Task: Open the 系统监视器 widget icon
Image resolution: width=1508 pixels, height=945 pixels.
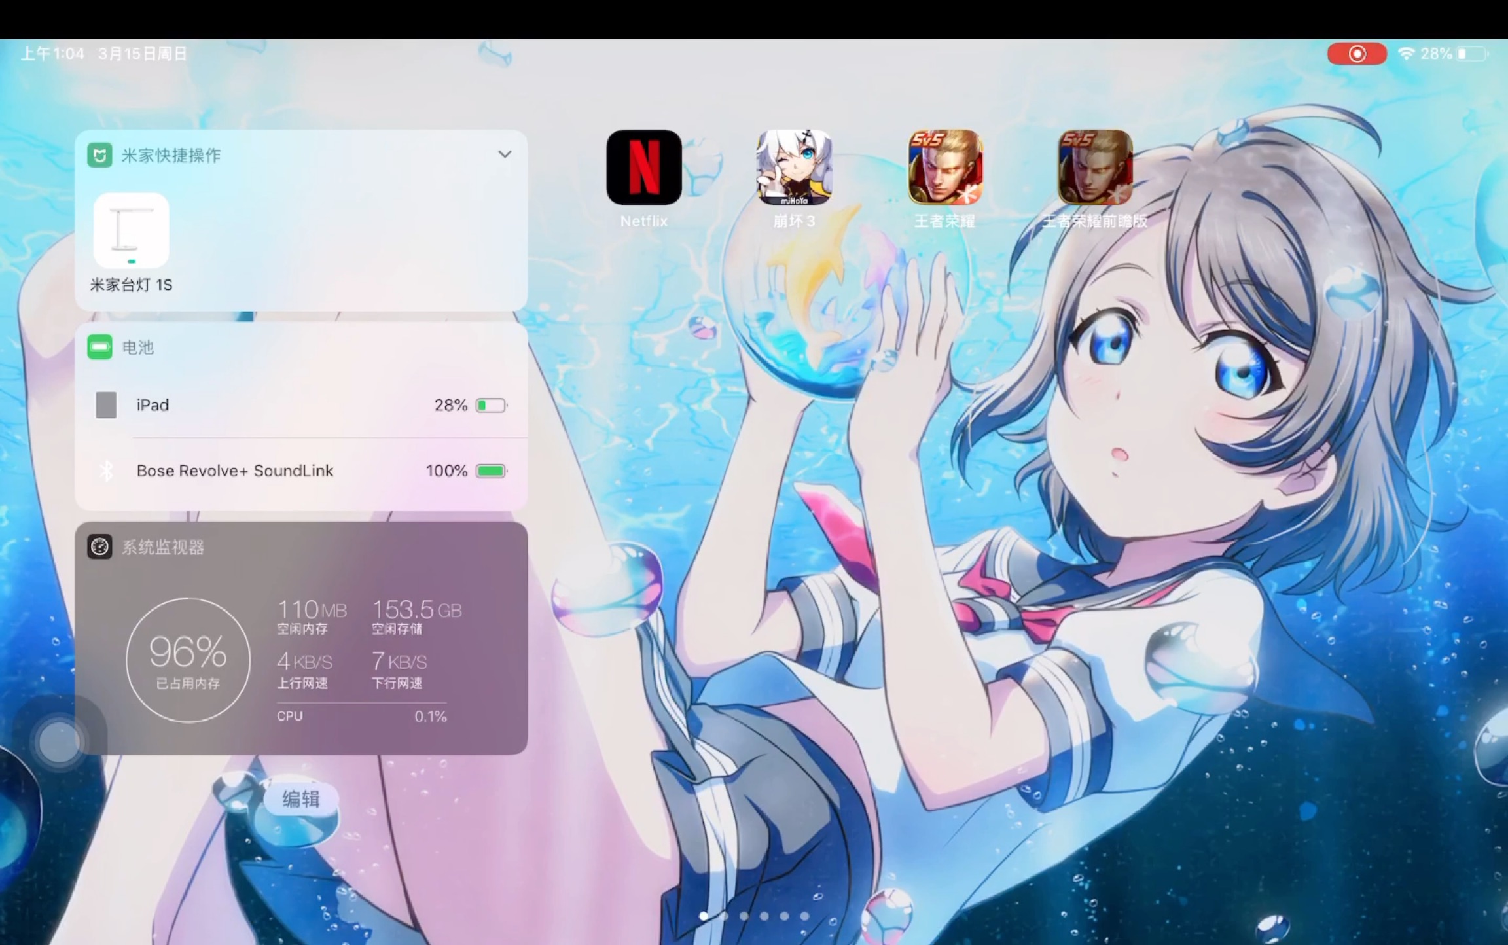Action: coord(99,546)
